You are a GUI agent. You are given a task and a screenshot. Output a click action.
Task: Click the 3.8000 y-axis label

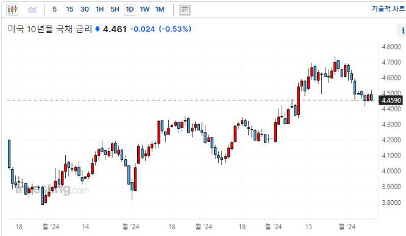391,203
